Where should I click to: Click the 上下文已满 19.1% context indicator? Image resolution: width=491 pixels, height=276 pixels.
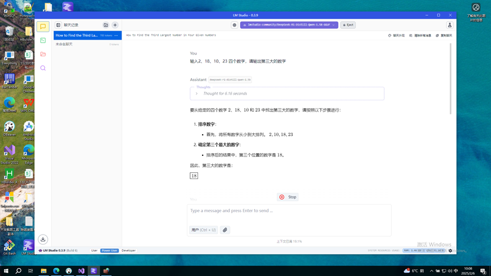tap(289, 241)
